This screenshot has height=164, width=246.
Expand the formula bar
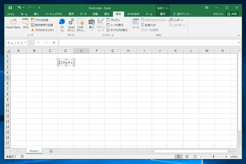239,43
